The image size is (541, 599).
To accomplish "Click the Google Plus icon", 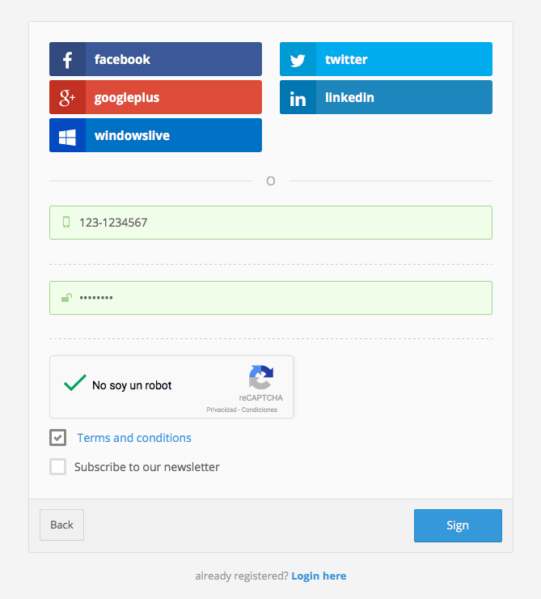I will coord(67,98).
